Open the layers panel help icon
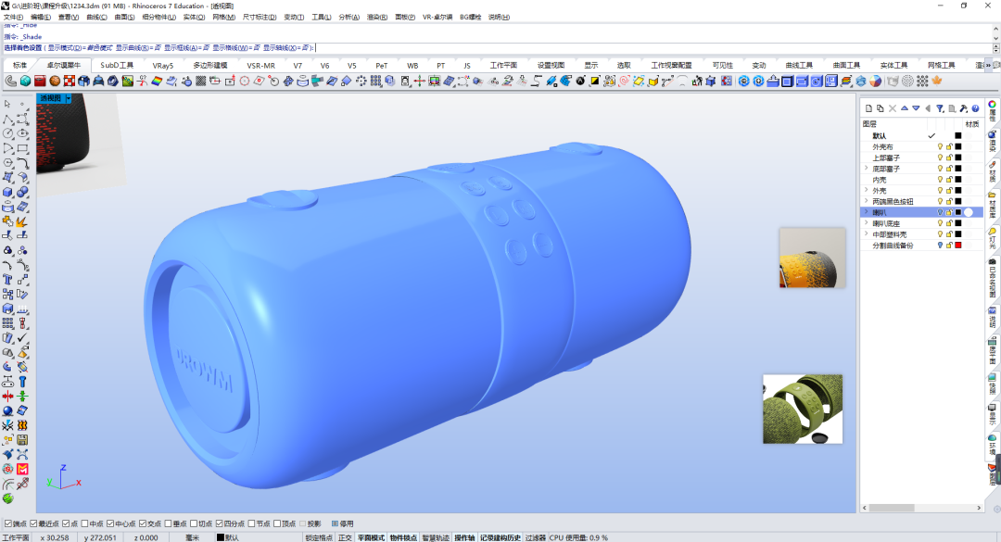The height and width of the screenshot is (542, 1001). tap(975, 108)
